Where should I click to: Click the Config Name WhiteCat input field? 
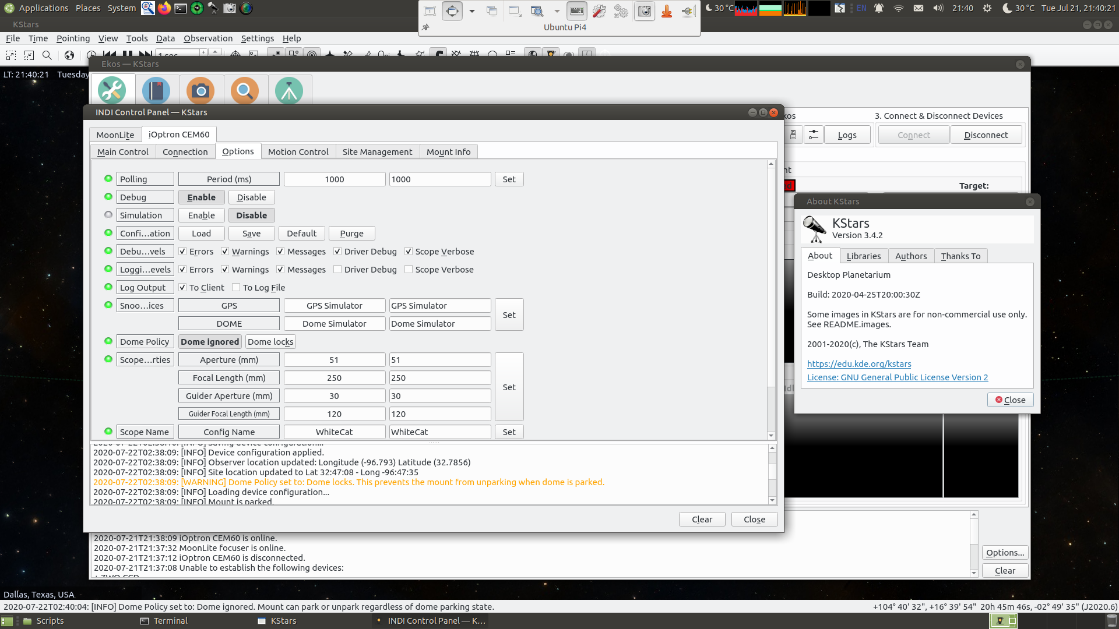[x=440, y=432]
